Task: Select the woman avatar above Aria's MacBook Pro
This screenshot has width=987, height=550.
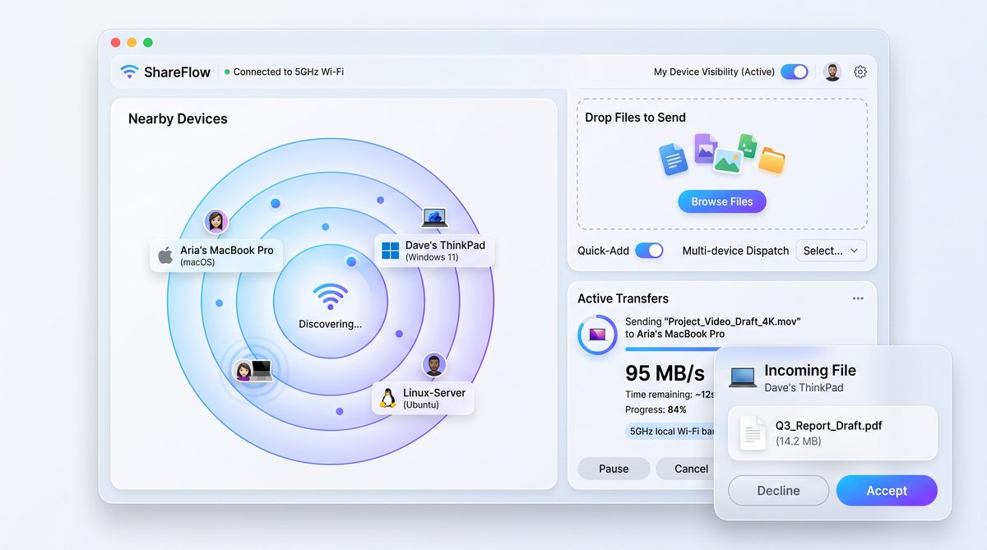Action: pyautogui.click(x=215, y=221)
